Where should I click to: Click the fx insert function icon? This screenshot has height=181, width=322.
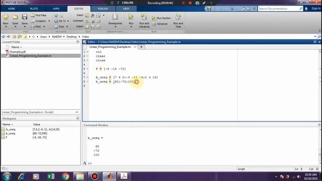[x=93, y=16]
